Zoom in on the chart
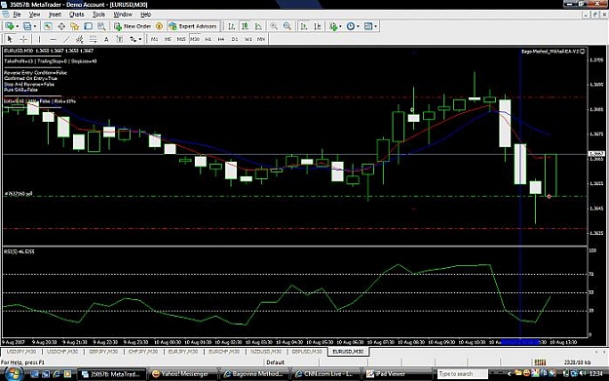This screenshot has height=381, width=609. pos(274,26)
